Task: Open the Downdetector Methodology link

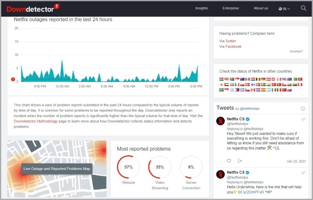Action: tap(36, 121)
